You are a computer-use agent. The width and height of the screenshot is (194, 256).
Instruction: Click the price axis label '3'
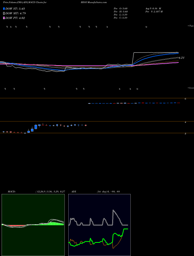185,134
